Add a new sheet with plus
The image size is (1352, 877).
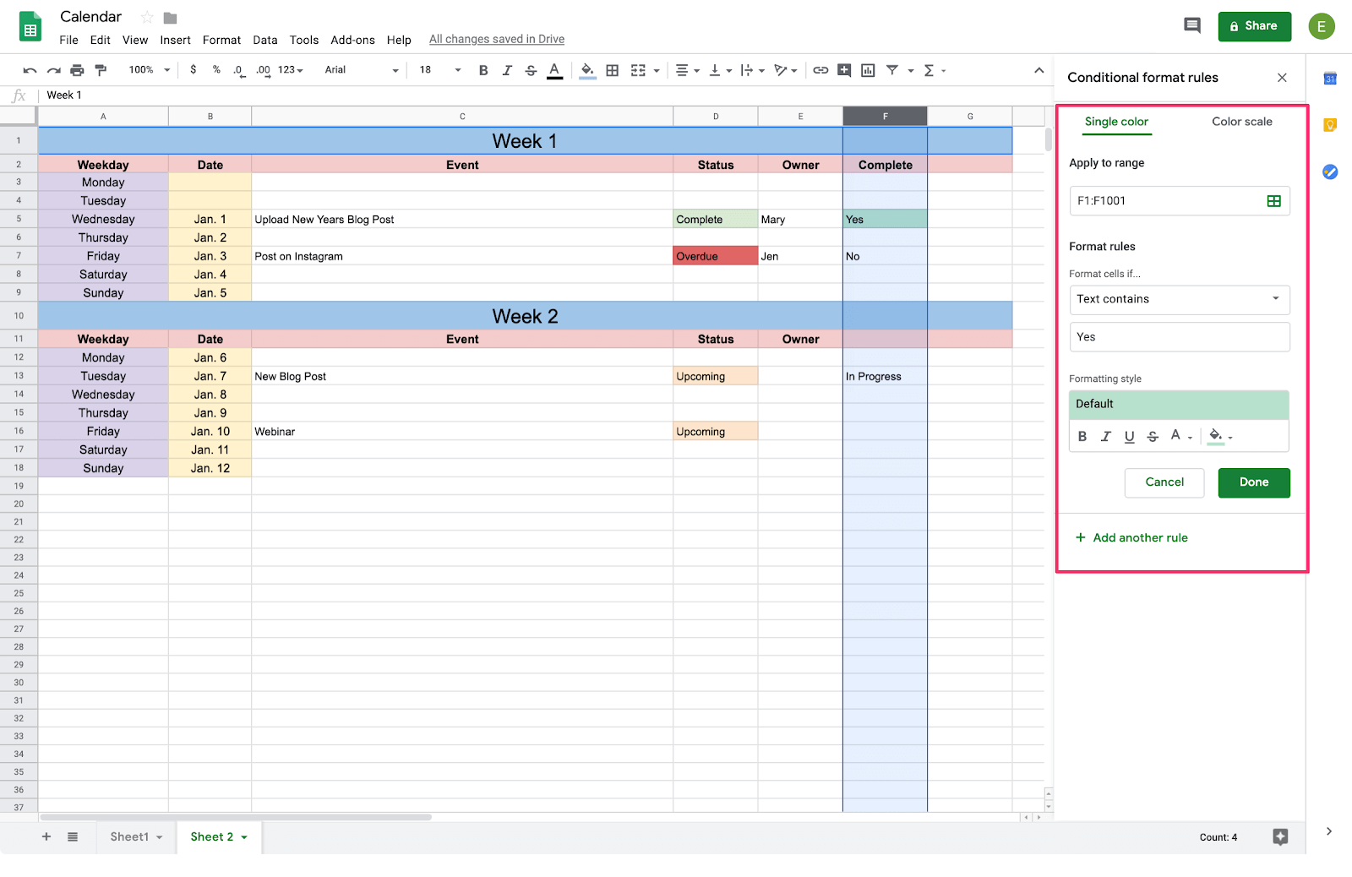46,836
